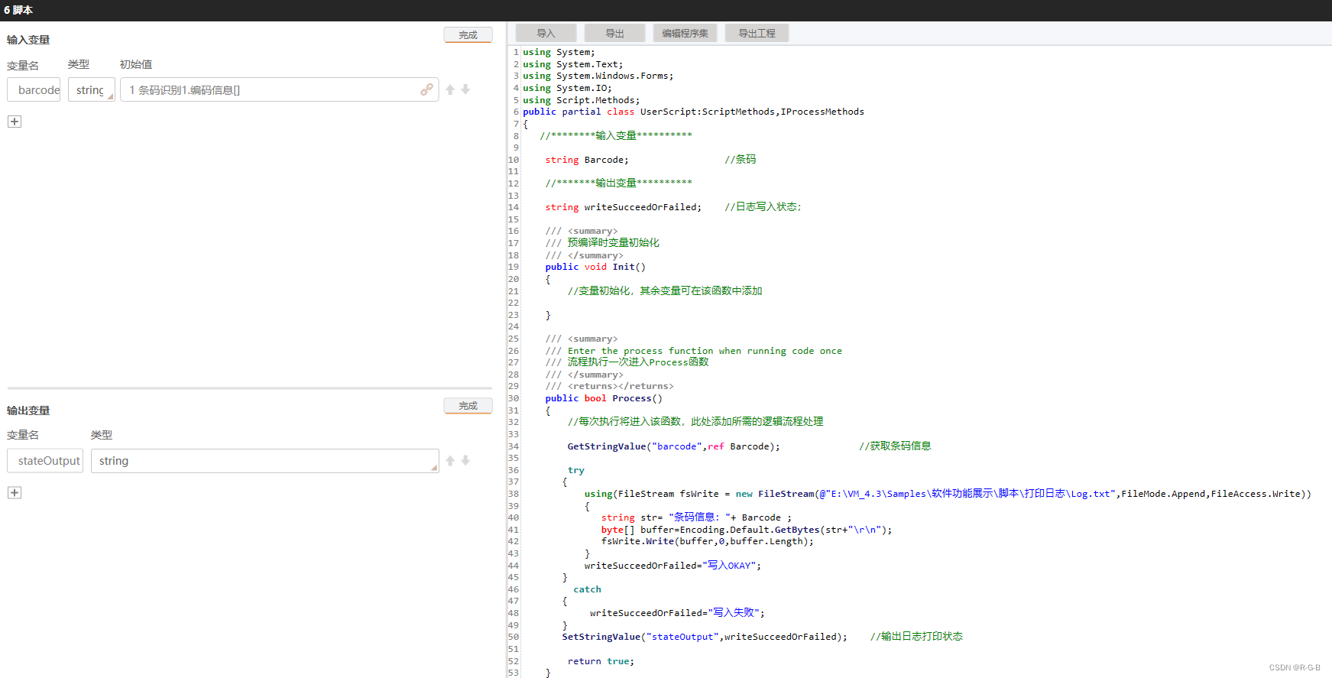Click the 初始值 column header
The image size is (1332, 678).
point(136,64)
